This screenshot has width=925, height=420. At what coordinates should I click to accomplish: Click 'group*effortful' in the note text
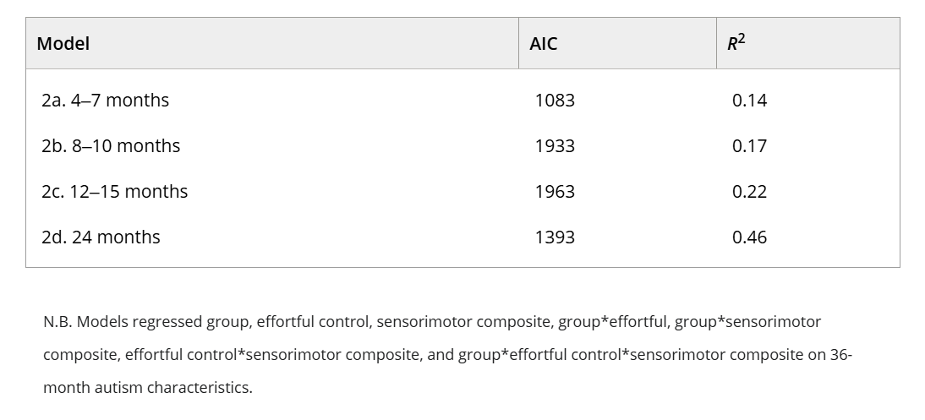tap(612, 322)
